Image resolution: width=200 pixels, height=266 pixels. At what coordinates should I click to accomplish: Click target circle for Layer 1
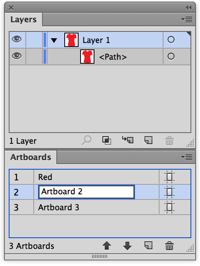coord(171,40)
